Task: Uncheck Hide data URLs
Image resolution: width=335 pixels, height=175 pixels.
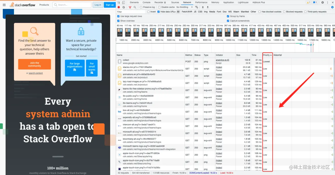Action: click(158, 12)
